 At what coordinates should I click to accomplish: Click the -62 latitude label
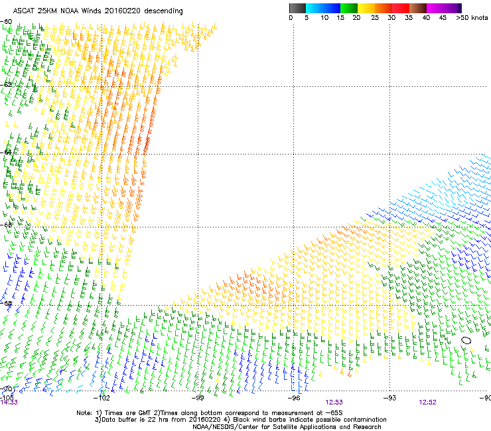tap(6, 84)
